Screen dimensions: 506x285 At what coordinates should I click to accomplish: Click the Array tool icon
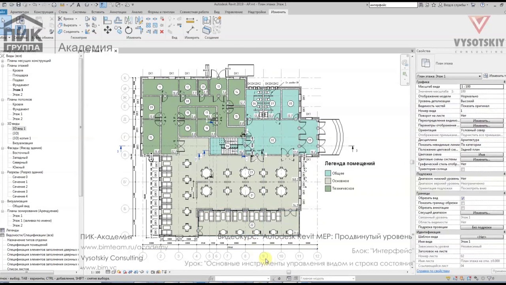click(x=148, y=25)
